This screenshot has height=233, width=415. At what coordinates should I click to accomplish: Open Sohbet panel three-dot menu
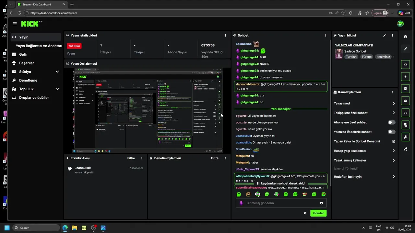(326, 36)
